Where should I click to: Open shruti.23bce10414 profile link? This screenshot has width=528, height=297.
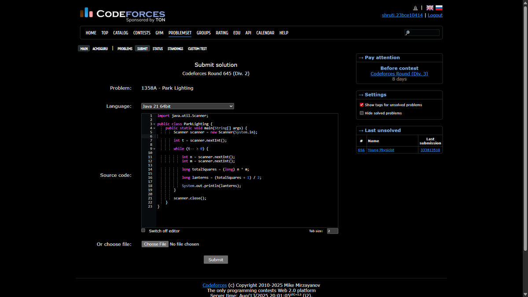click(402, 15)
